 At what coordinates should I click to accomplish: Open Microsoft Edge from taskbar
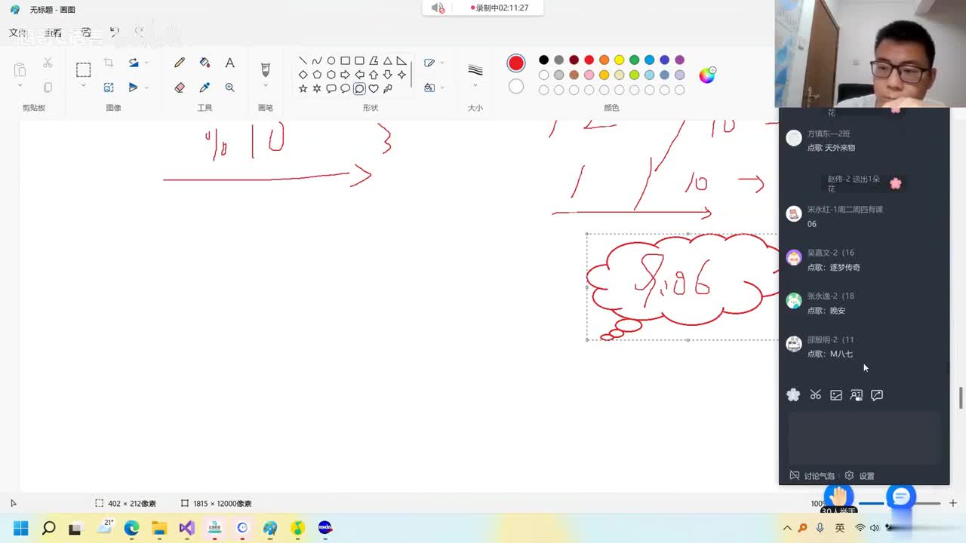[x=131, y=528]
